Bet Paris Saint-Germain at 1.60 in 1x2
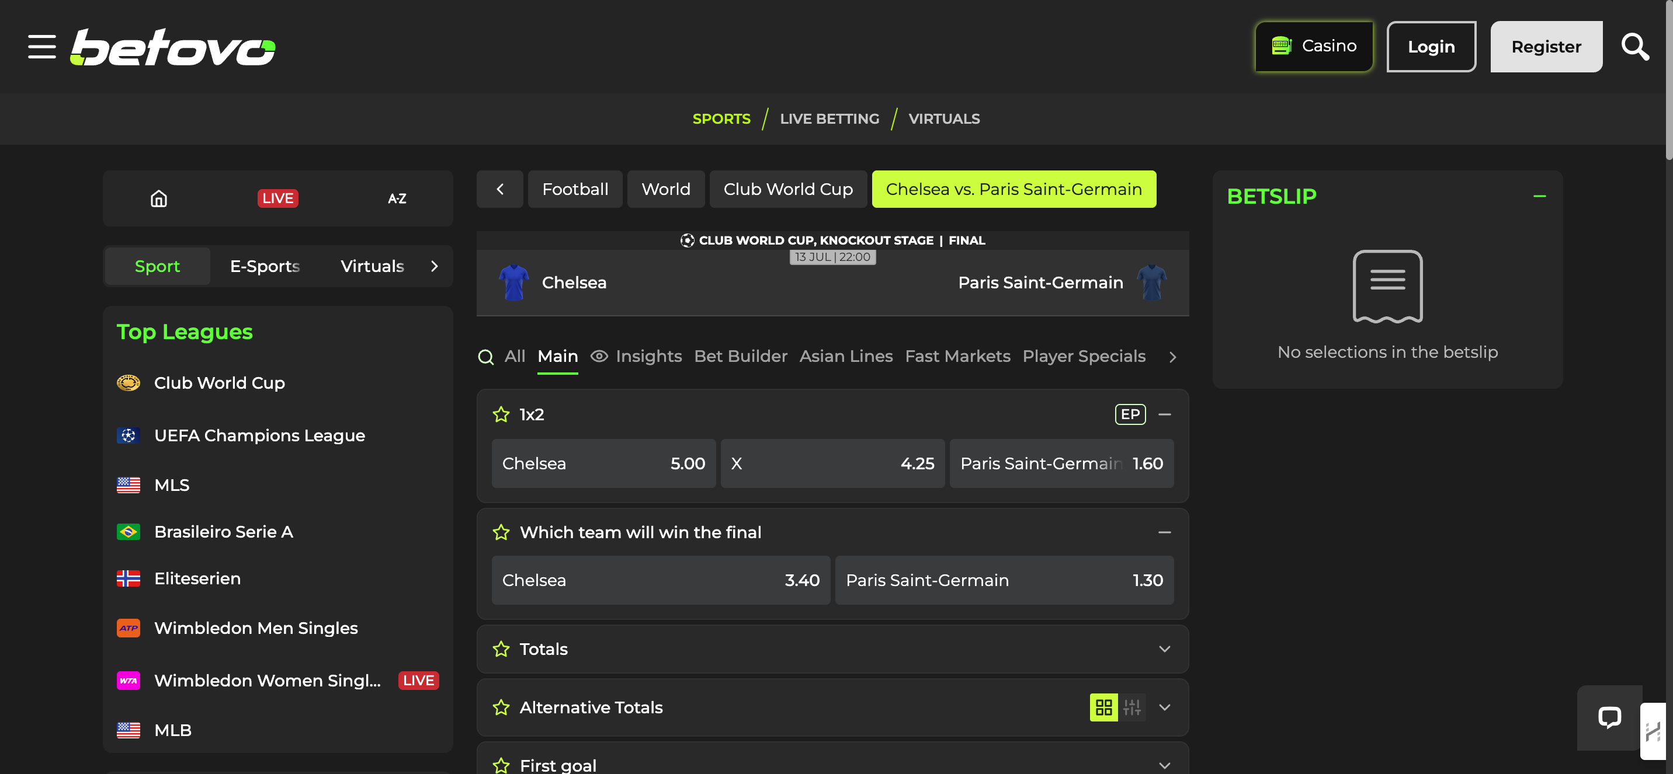This screenshot has height=774, width=1673. (1062, 464)
